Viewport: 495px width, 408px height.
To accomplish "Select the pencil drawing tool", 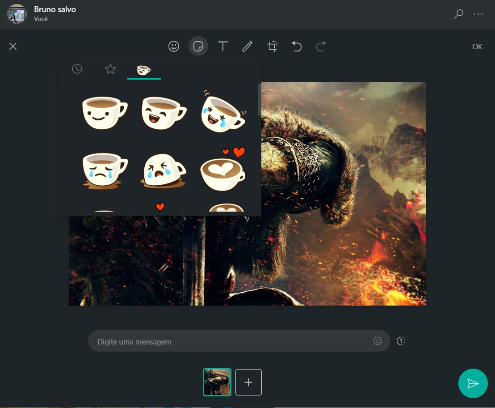I will point(247,47).
